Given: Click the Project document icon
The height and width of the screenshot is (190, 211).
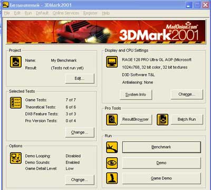Looking at the screenshot, I should [x=16, y=62].
